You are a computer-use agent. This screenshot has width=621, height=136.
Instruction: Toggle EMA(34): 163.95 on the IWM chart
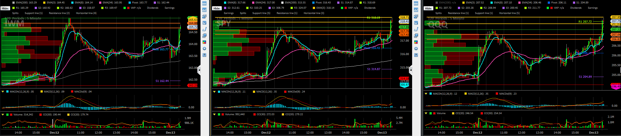coord(111,3)
